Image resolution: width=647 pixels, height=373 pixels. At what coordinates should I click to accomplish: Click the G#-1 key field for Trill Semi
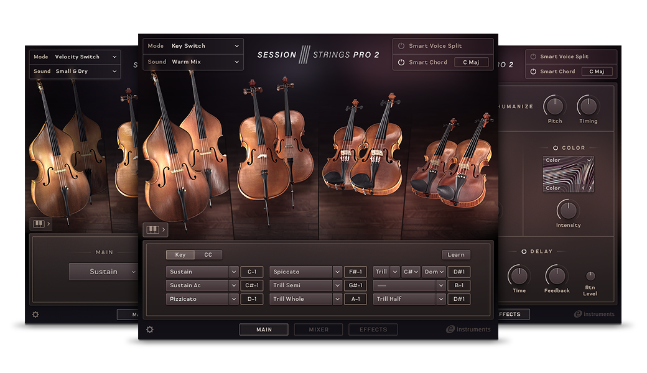pyautogui.click(x=355, y=285)
